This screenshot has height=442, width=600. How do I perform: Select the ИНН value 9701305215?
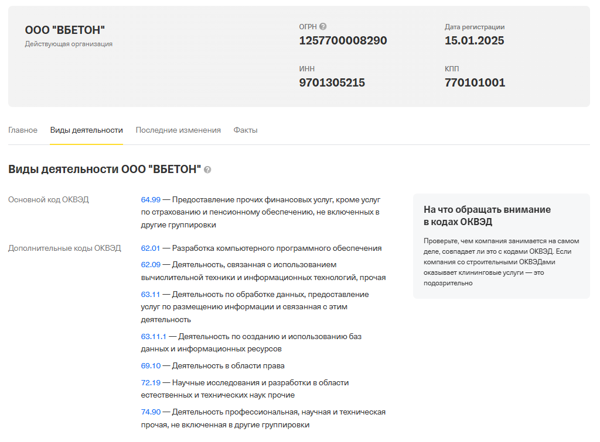331,82
